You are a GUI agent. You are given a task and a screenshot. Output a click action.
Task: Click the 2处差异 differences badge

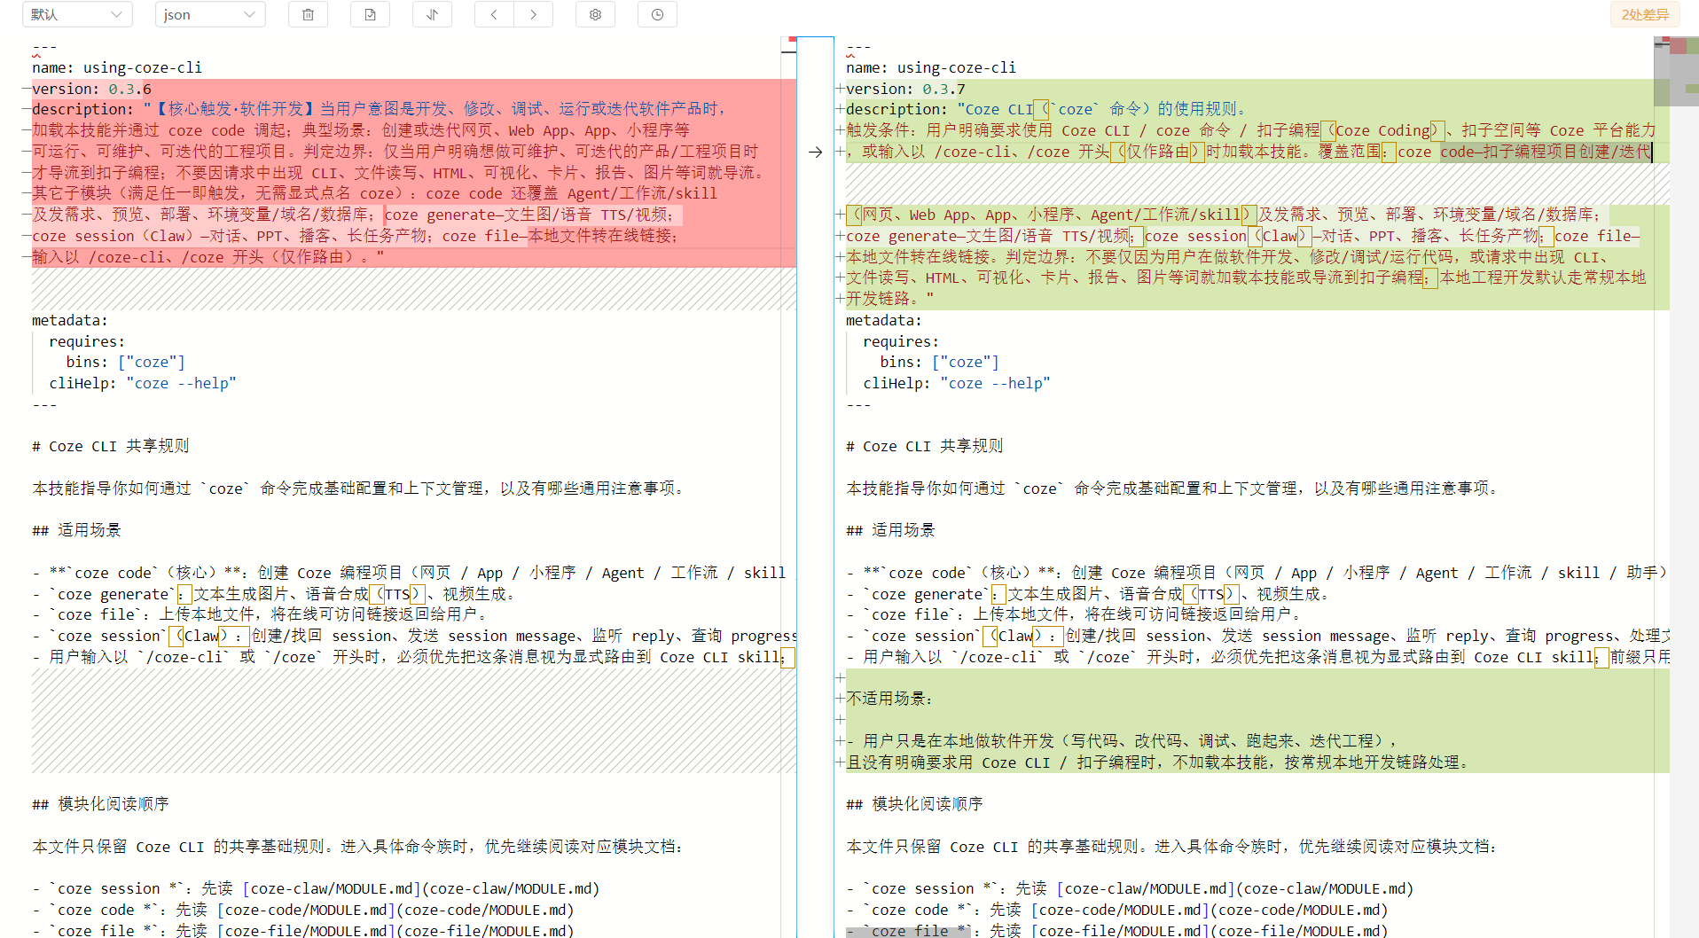click(1645, 14)
